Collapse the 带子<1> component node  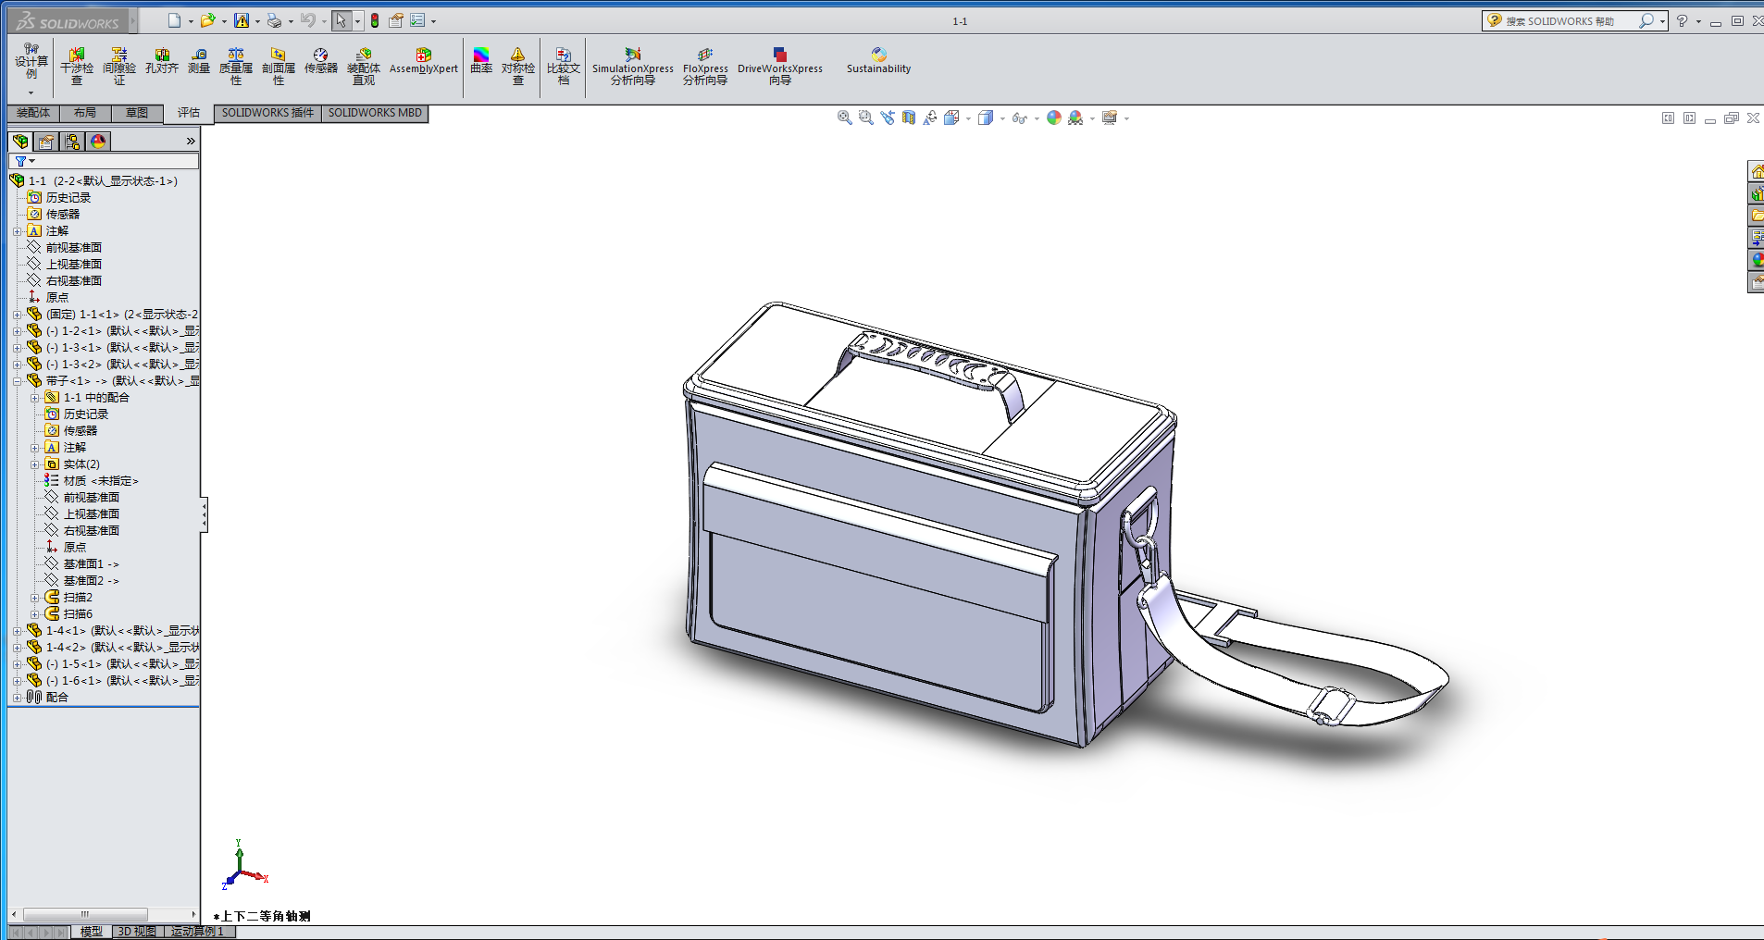click(18, 381)
